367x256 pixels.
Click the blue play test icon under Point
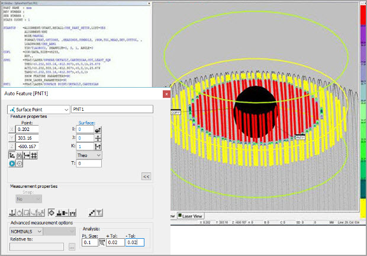(x=12, y=164)
